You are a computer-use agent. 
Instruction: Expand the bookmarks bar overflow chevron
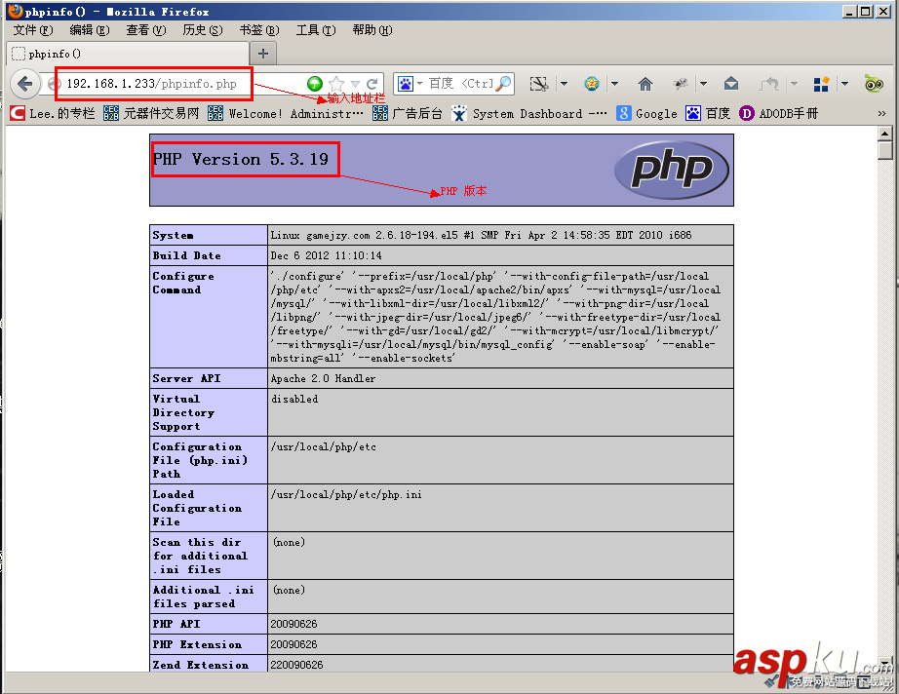pos(883,113)
